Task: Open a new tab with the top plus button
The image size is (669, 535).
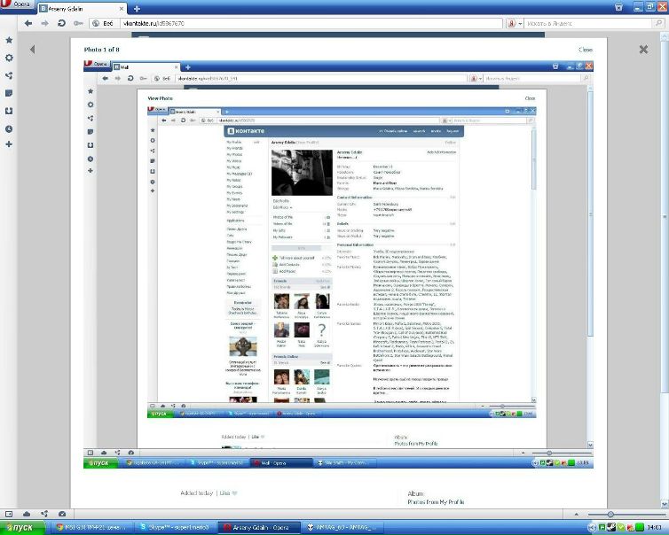Action: (137, 8)
